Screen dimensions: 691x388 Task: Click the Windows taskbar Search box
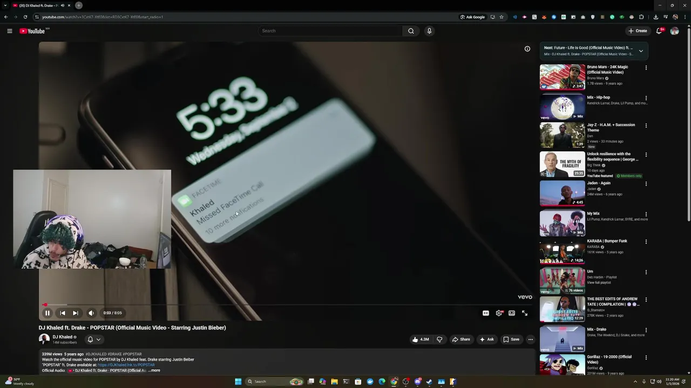click(x=274, y=382)
